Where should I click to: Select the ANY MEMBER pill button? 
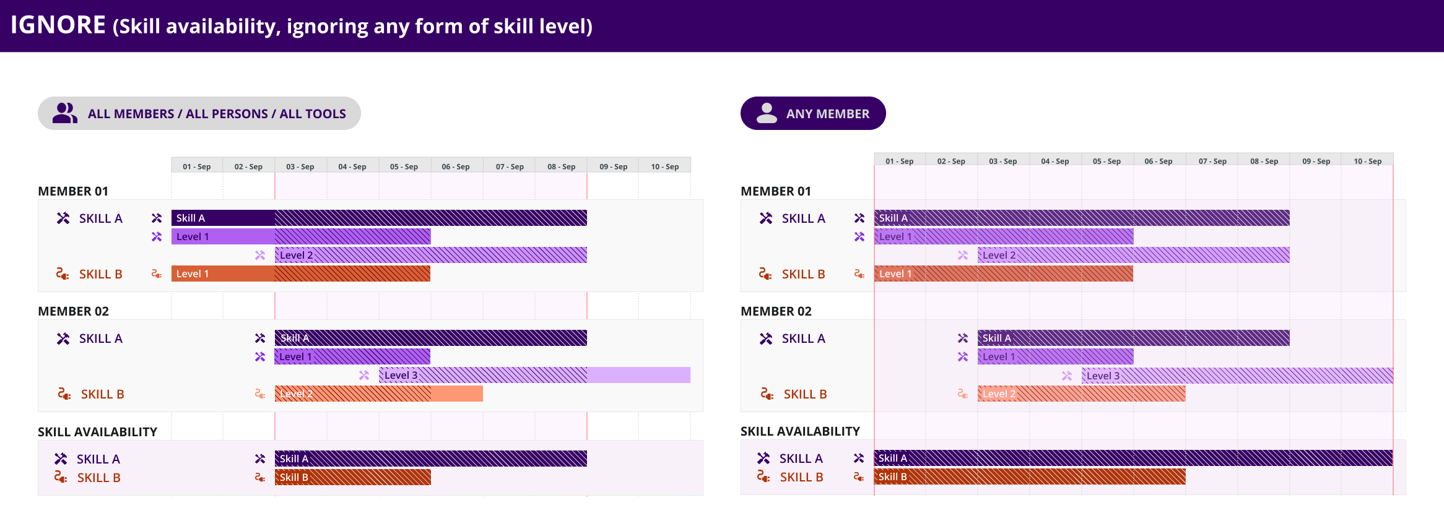tap(812, 113)
